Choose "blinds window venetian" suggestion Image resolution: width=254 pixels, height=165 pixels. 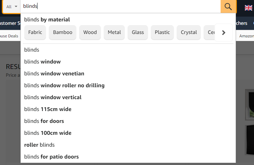tap(128, 74)
